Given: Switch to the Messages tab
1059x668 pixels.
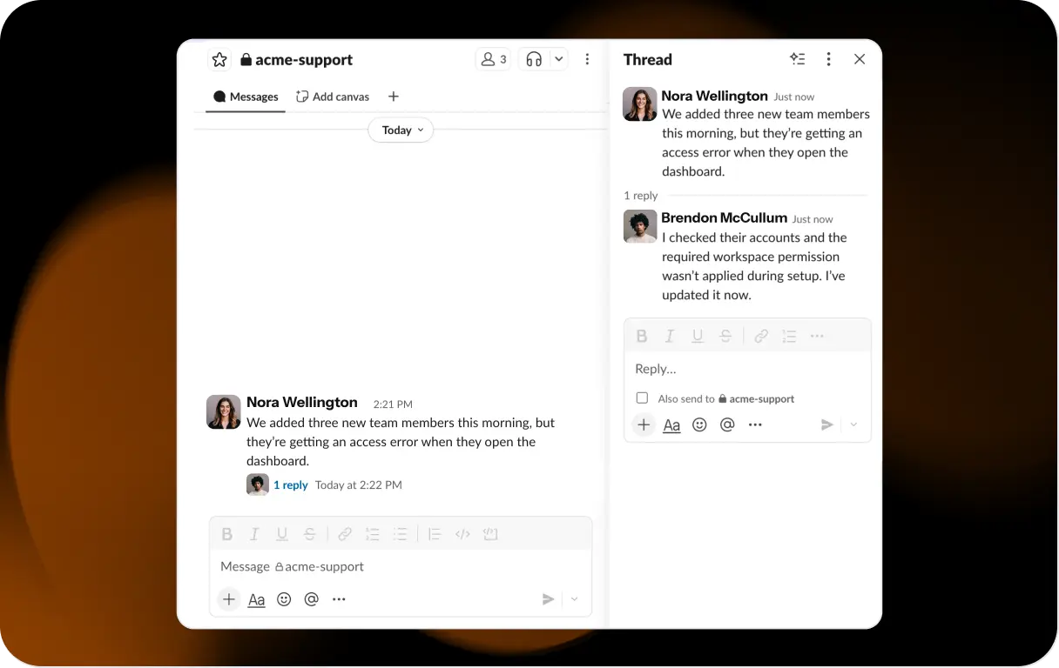Looking at the screenshot, I should pos(246,97).
